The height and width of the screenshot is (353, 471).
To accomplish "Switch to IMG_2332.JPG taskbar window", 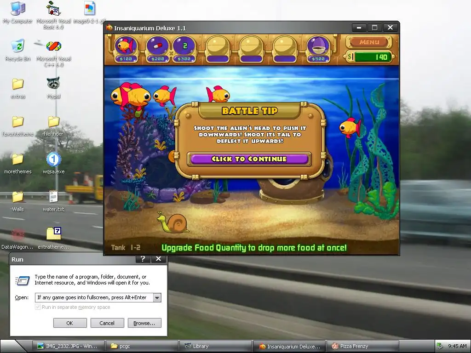I will (x=69, y=346).
